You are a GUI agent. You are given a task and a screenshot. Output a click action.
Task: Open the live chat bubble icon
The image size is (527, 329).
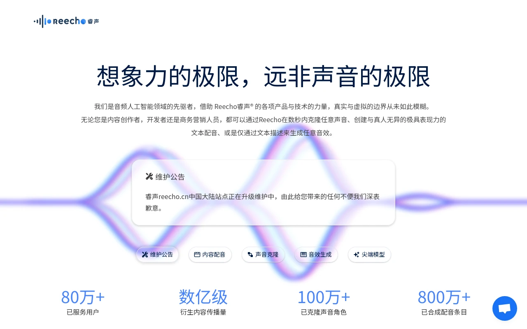tap(504, 308)
